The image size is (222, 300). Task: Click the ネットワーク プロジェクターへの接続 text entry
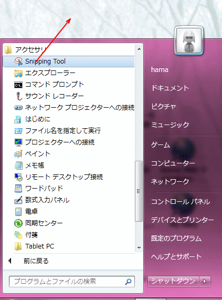point(80,108)
